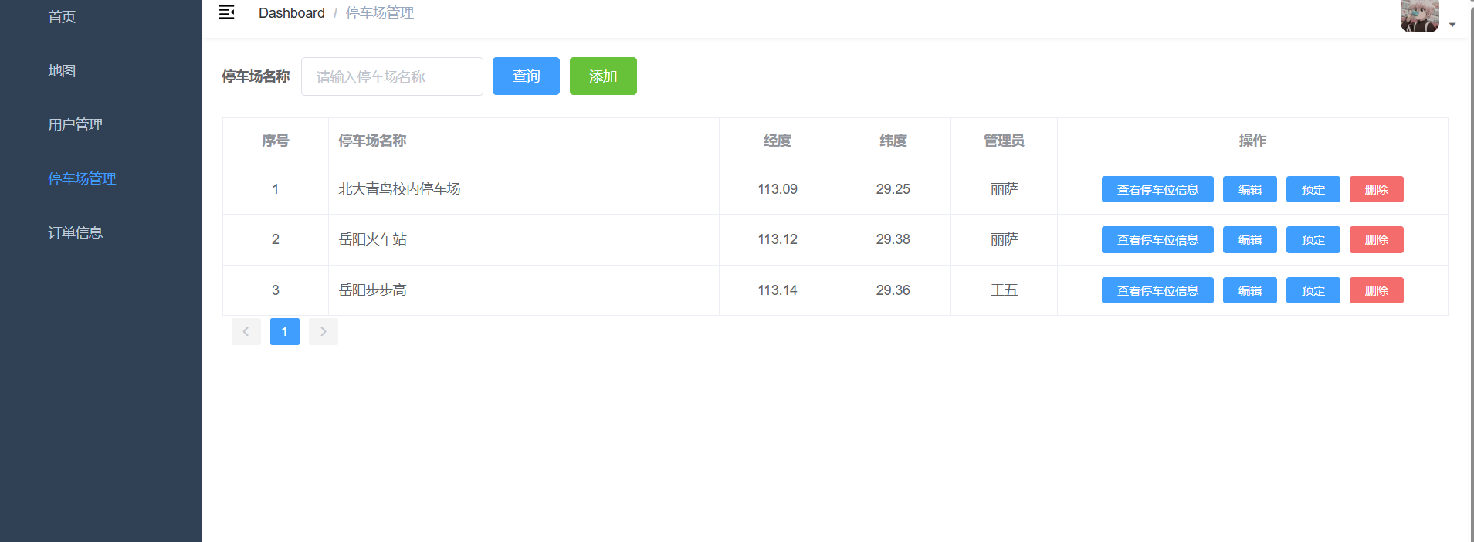Go to previous page arrow
Screen dimensions: 1474x542
coord(246,331)
